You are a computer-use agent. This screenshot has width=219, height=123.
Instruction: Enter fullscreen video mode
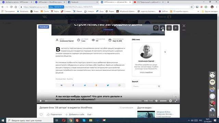[176, 101]
